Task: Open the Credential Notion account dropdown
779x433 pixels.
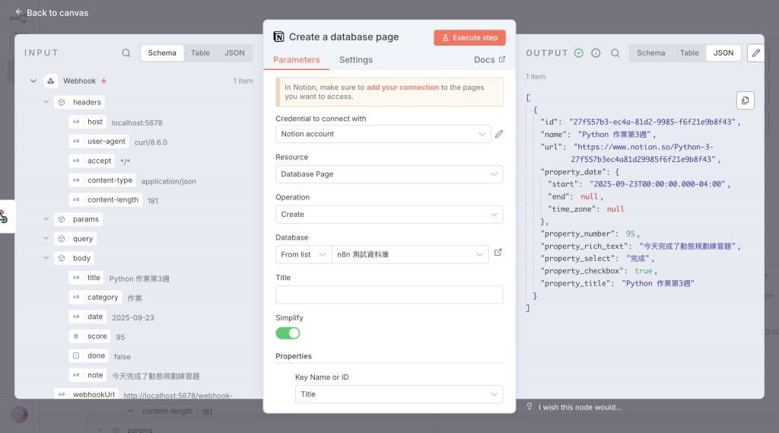Action: pos(383,134)
